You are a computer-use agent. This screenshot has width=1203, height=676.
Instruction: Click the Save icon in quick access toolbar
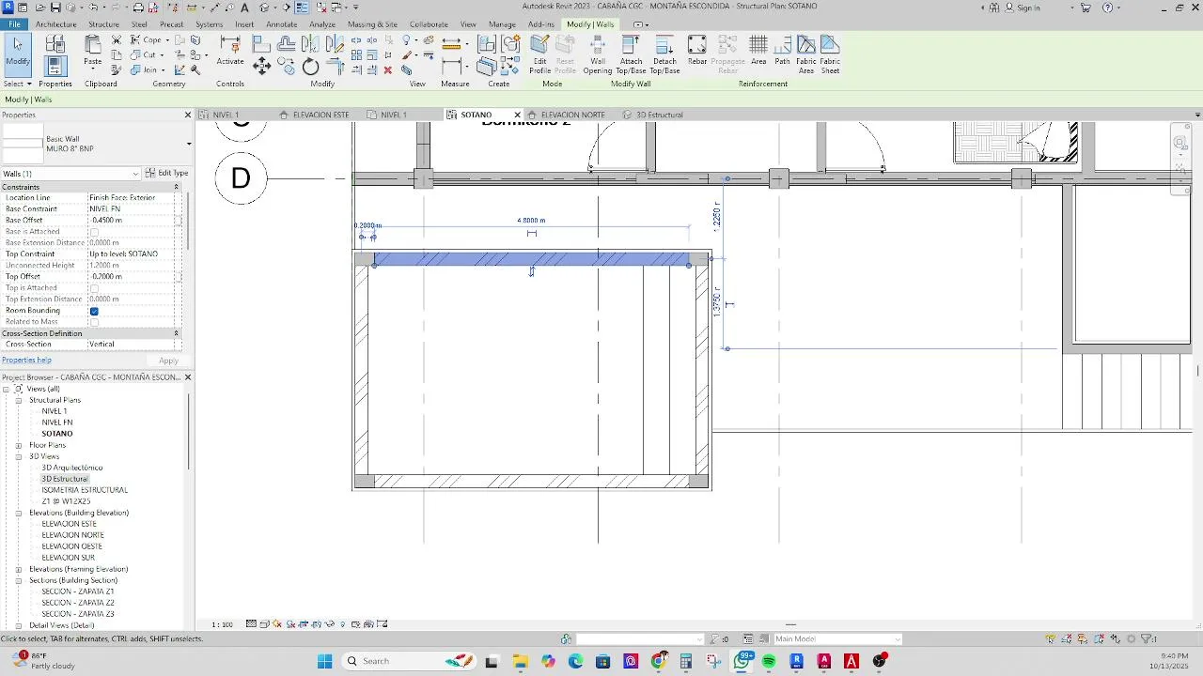coord(55,8)
